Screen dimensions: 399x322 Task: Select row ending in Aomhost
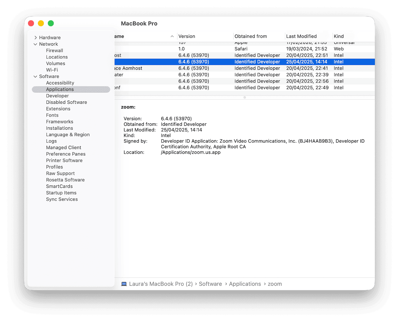(244, 68)
